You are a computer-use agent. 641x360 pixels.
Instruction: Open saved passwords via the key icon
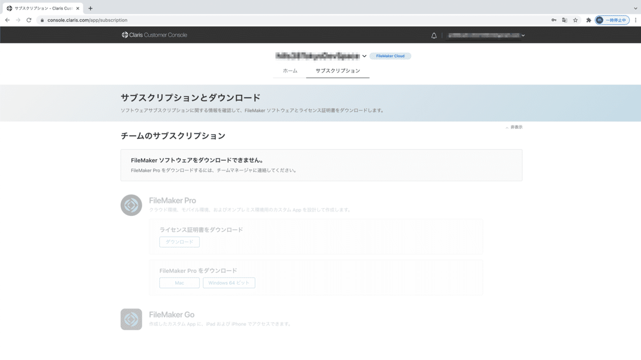pyautogui.click(x=553, y=20)
